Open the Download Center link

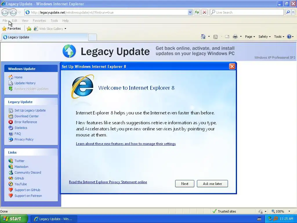pyautogui.click(x=26, y=116)
